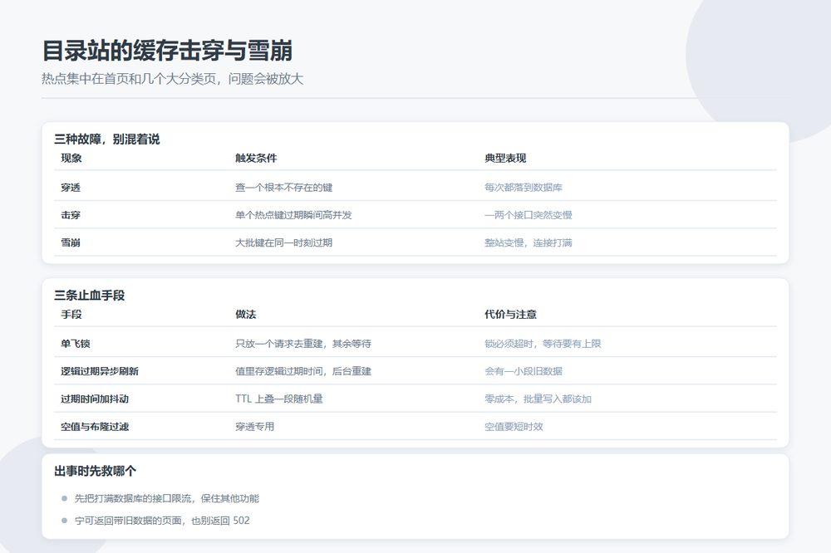
Task: Click the cell 锁必须超时，等待要有上限
Action: (x=543, y=344)
